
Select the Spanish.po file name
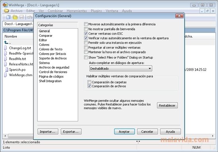click(x=17, y=69)
